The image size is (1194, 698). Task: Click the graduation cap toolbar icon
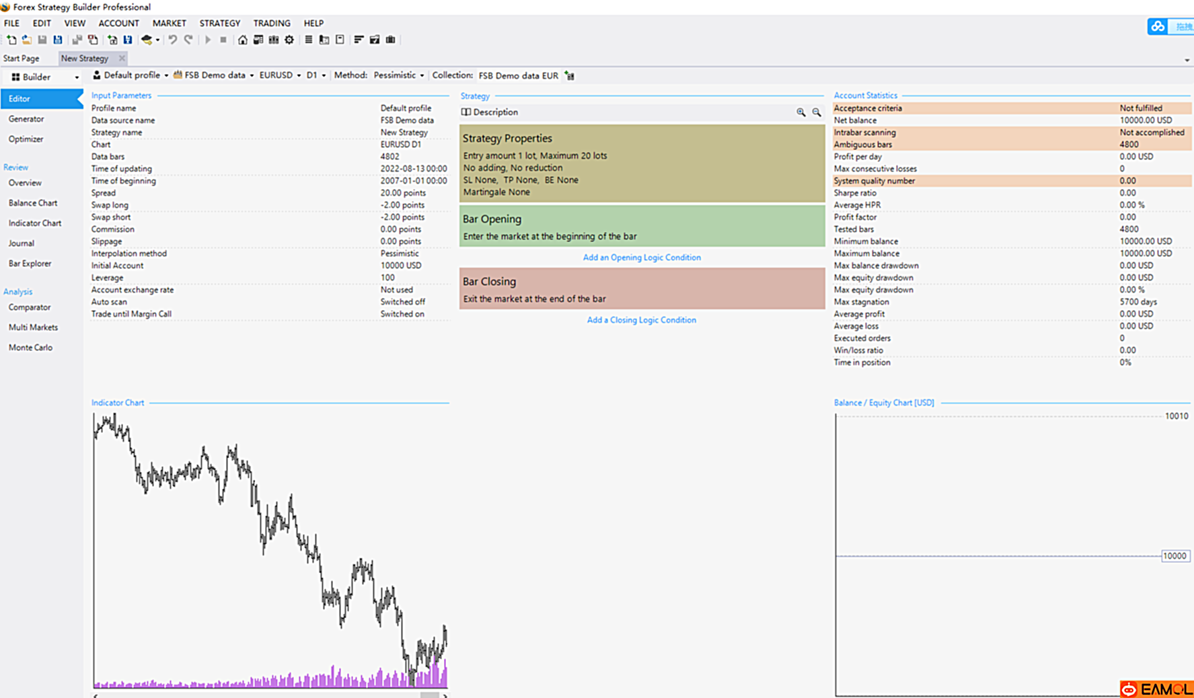(x=146, y=40)
